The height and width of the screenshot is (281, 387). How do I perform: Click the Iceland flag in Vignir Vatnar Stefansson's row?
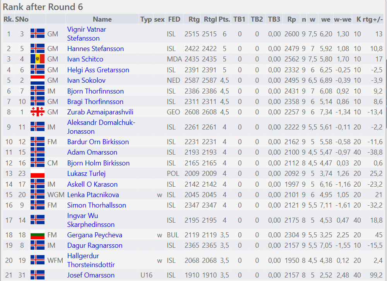click(x=38, y=34)
